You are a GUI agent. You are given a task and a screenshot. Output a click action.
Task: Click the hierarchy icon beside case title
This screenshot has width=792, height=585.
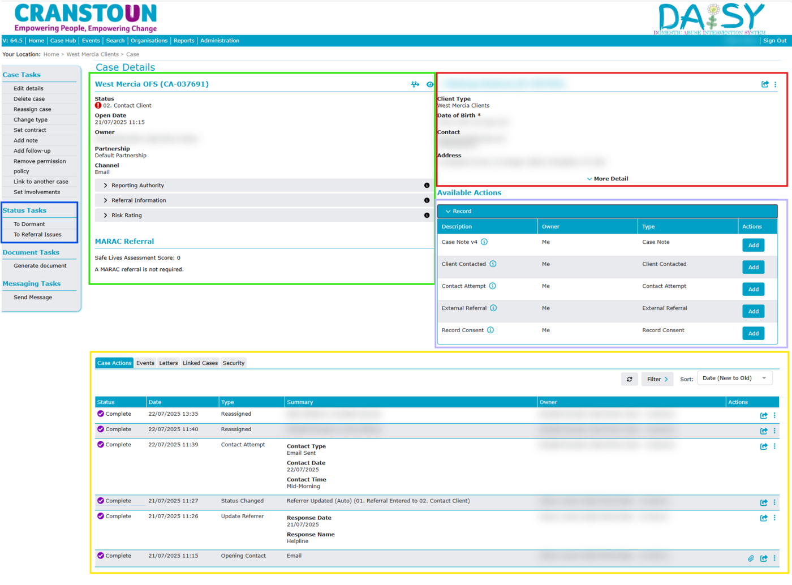(415, 84)
